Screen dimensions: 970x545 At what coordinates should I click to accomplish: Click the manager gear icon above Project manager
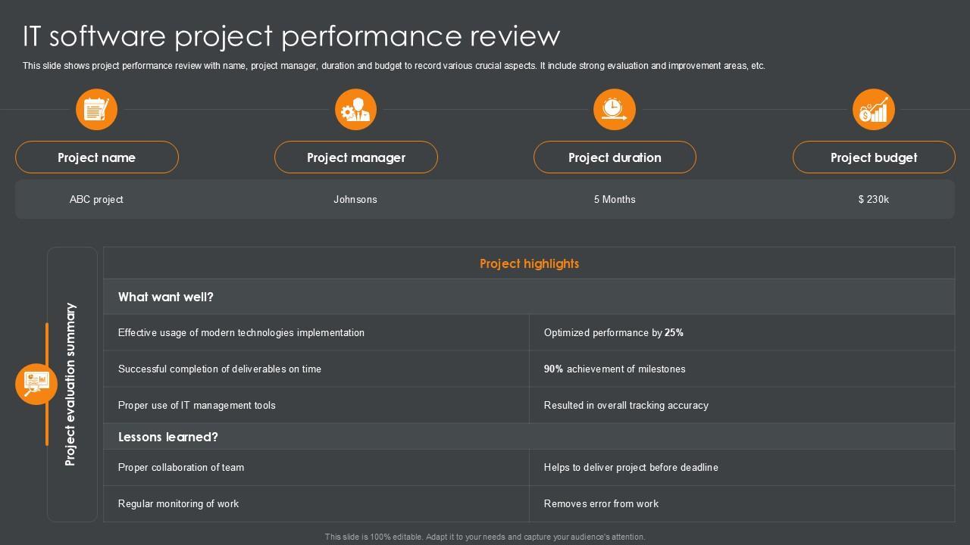355,110
